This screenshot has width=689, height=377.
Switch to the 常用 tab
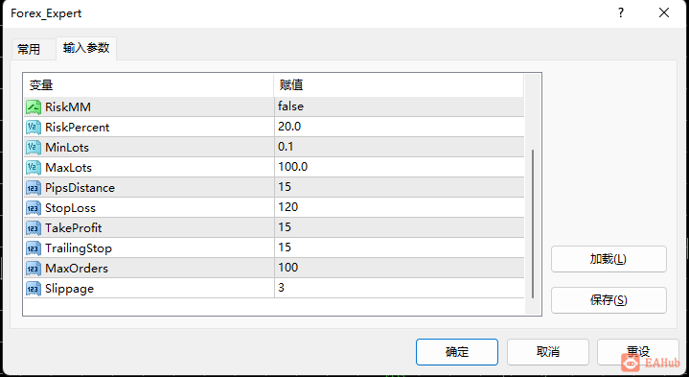(x=29, y=49)
